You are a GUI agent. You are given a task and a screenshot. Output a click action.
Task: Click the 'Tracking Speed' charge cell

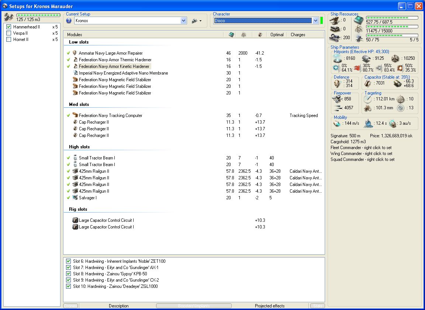[304, 115]
